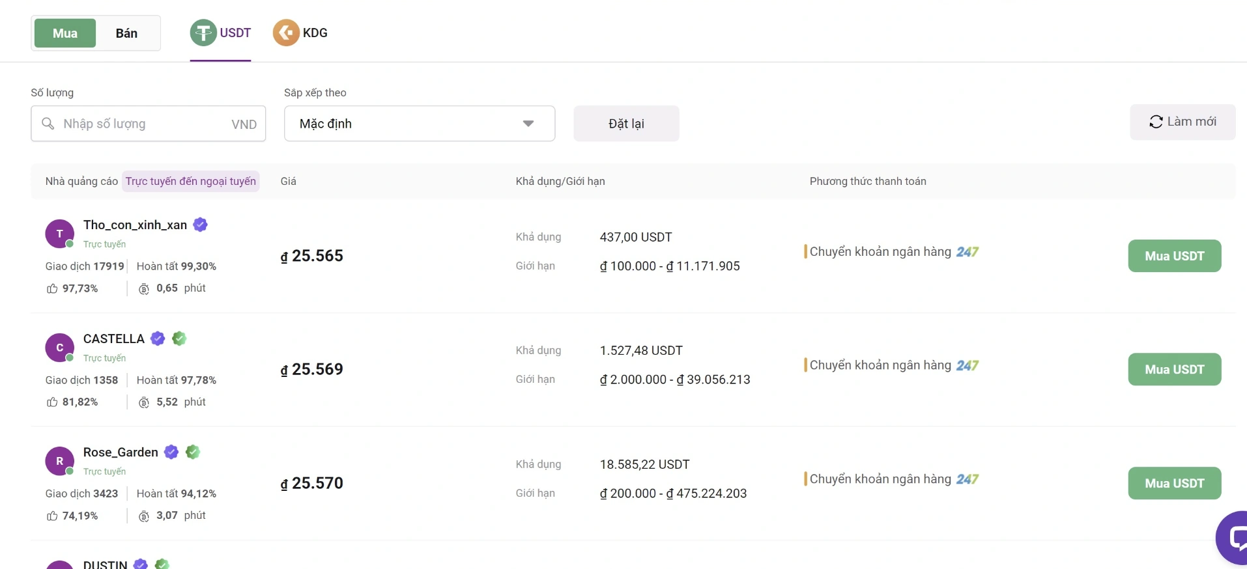This screenshot has width=1247, height=569.
Task: Click Giao dịch 3423 stat
Action: (x=81, y=493)
